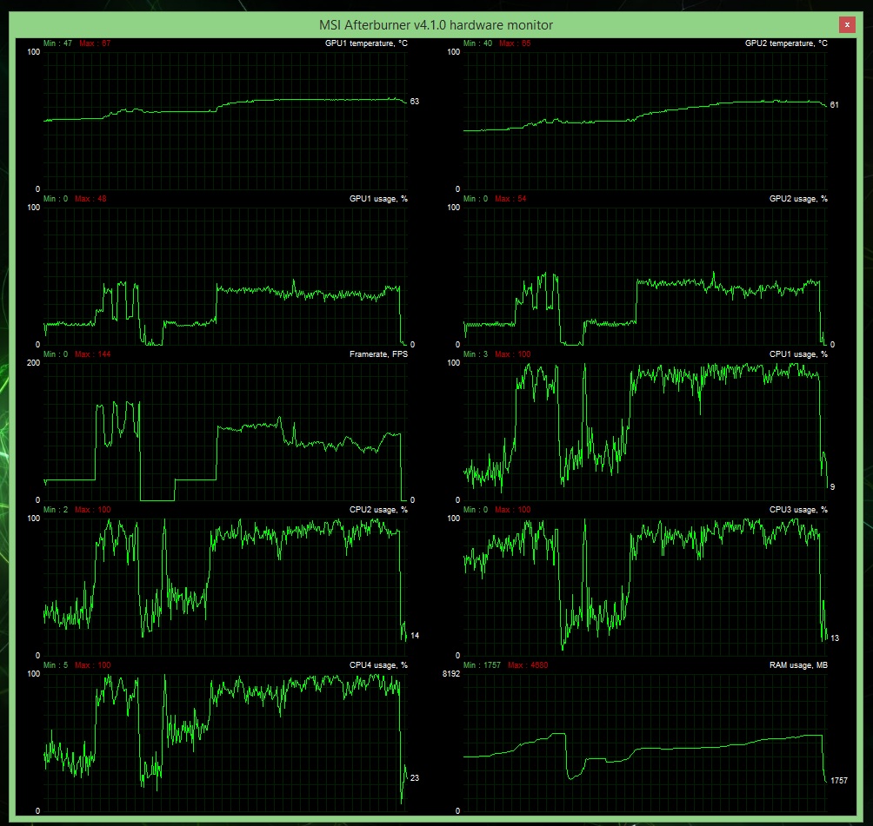Viewport: 873px width, 826px height.
Task: Click current CPU3 usage reading "13"
Action: click(834, 638)
